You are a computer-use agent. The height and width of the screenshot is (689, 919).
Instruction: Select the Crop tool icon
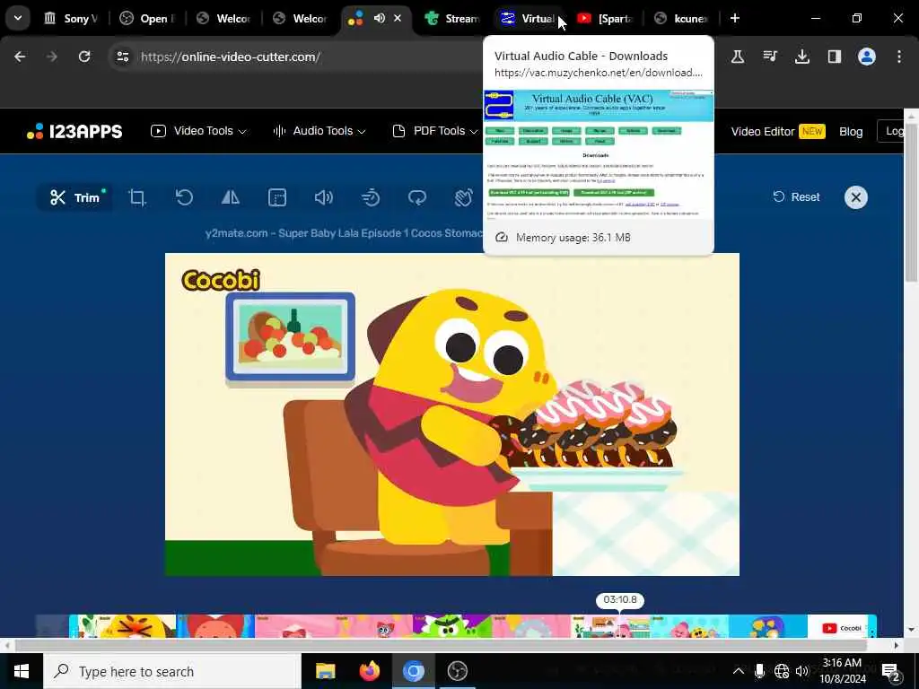137,197
